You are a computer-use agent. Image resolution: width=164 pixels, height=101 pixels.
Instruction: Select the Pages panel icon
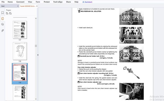point(3,18)
